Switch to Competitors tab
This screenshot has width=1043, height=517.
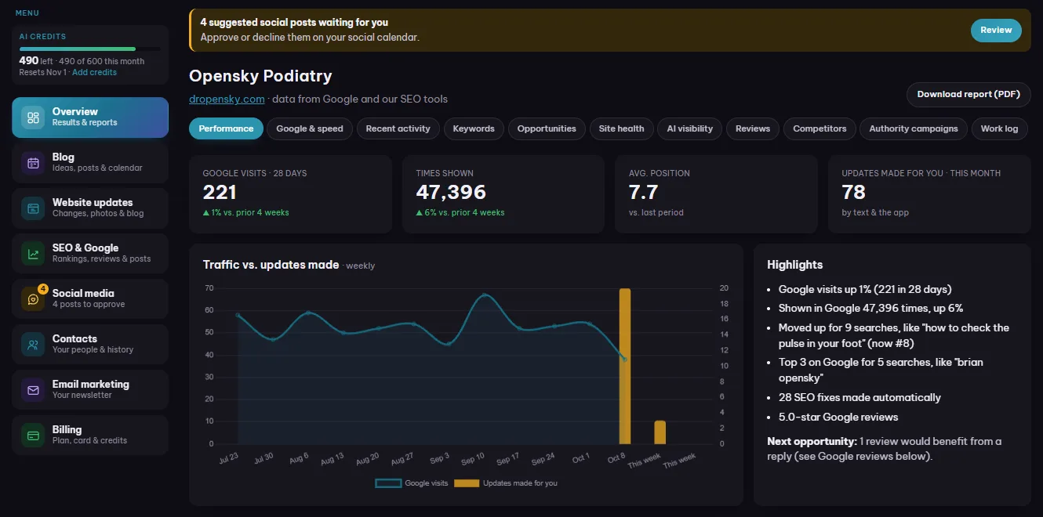pos(819,128)
